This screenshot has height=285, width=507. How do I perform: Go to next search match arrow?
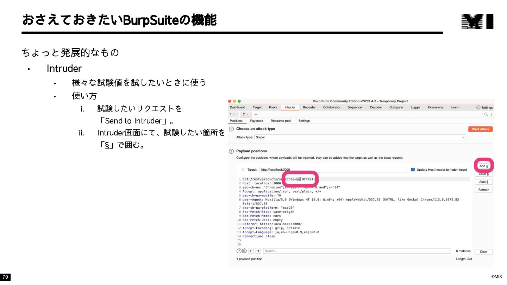click(x=258, y=251)
